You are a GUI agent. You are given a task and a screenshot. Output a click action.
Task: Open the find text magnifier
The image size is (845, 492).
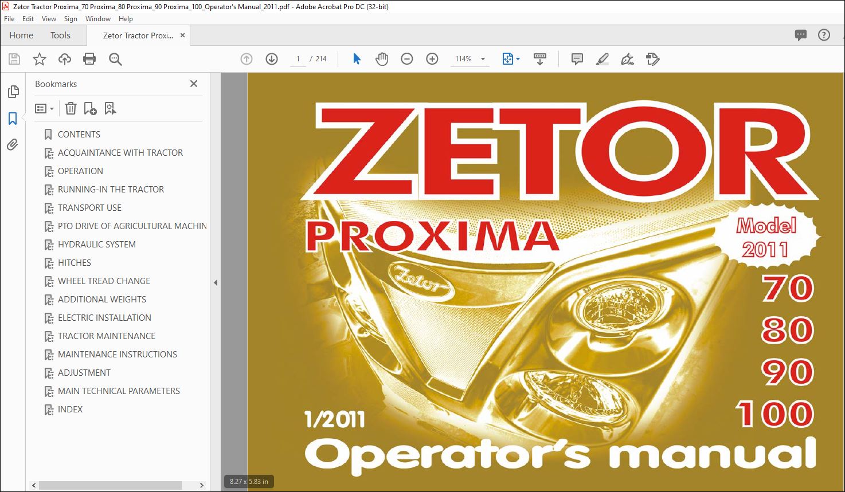point(115,59)
